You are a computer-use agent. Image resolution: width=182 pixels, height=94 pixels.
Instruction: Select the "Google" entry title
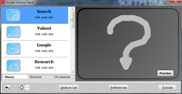(44, 45)
